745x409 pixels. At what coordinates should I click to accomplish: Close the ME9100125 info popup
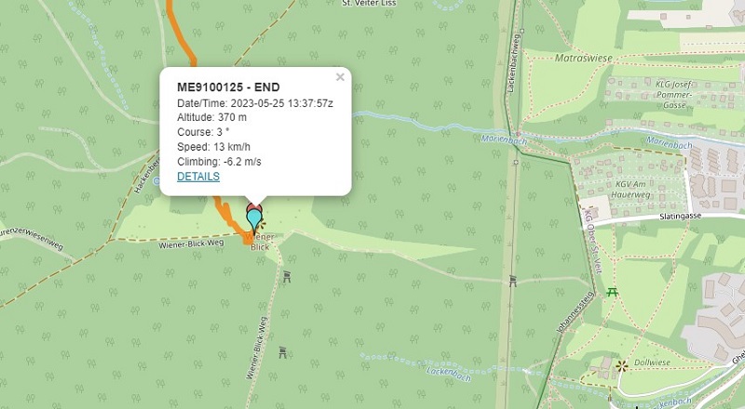pos(340,78)
